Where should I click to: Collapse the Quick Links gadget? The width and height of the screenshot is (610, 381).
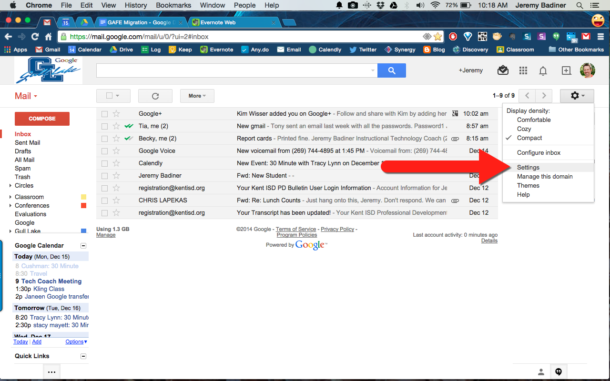pos(83,356)
